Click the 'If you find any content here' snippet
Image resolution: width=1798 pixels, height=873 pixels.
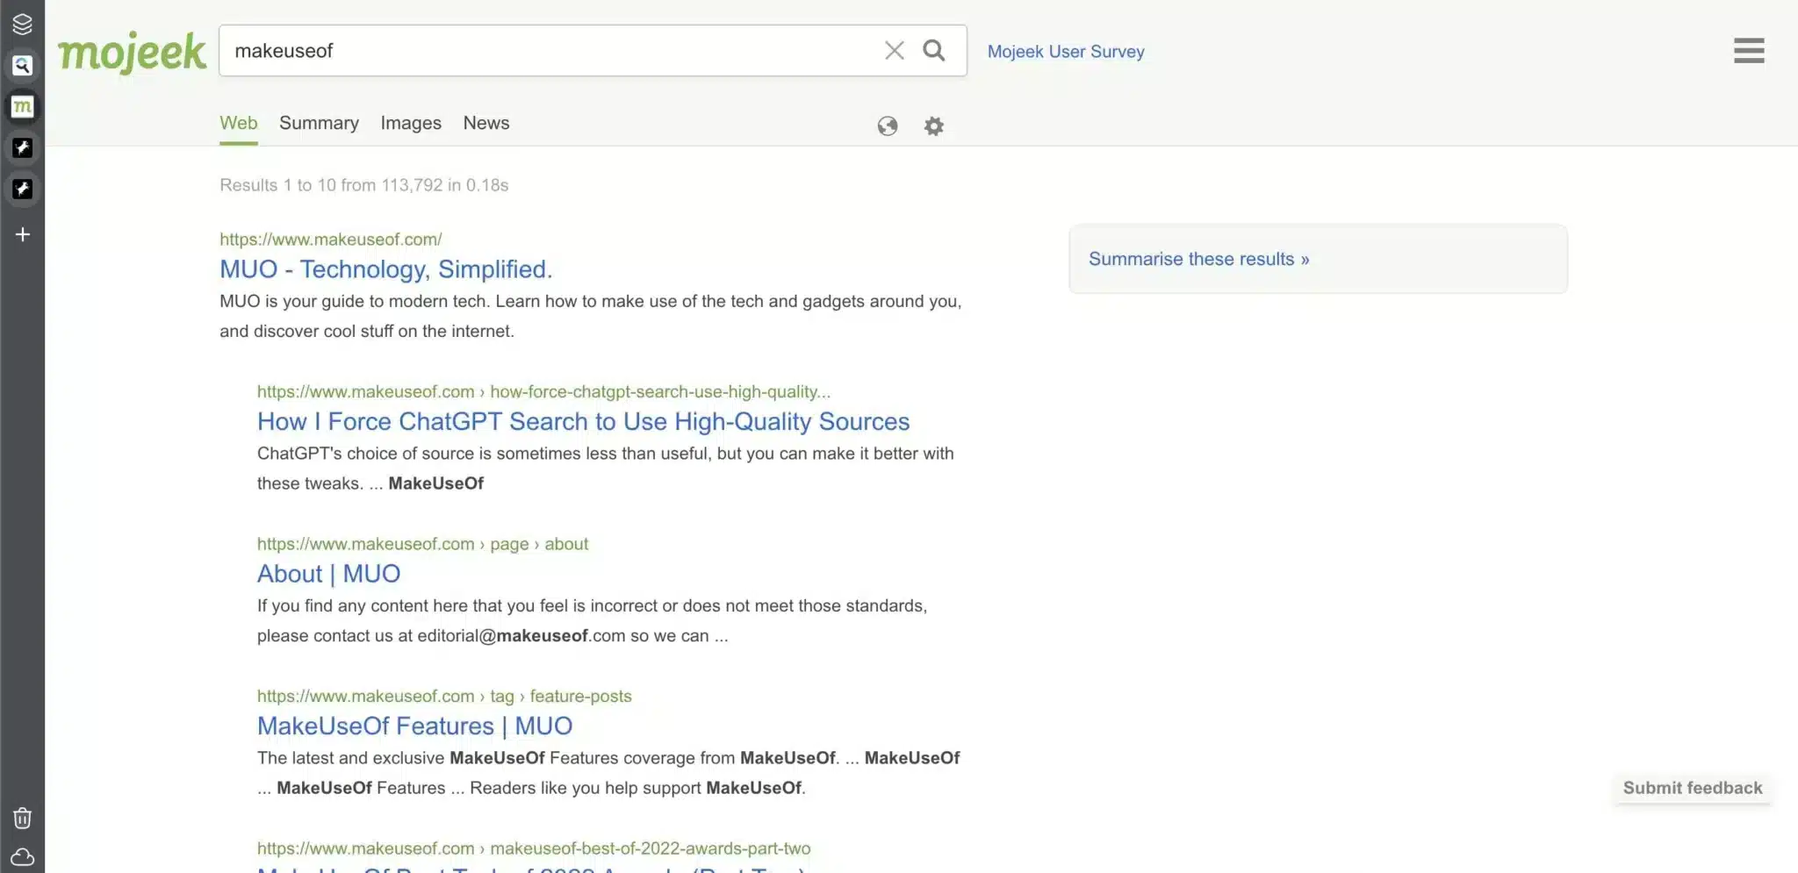coord(593,621)
